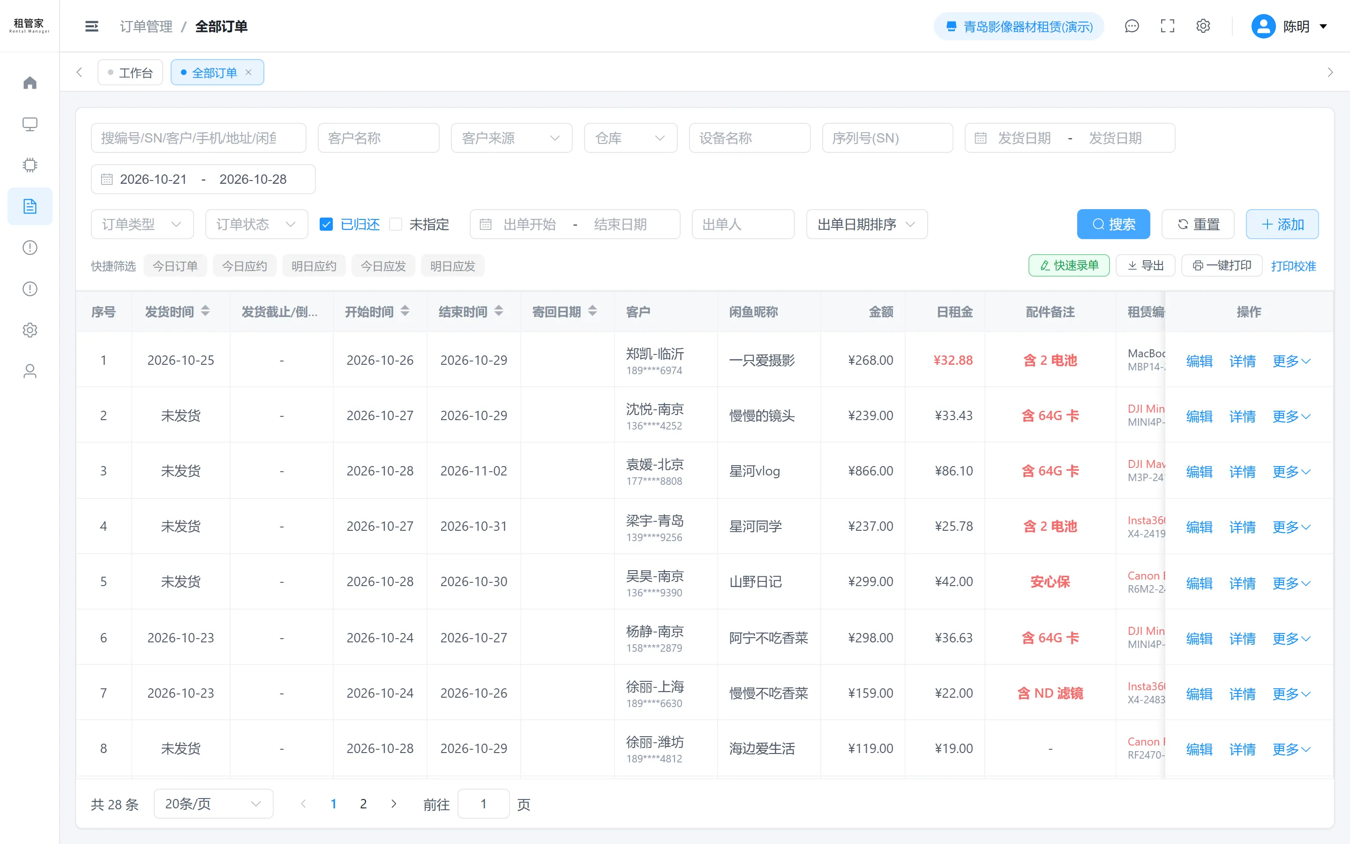
Task: Click the 搜索 button
Action: [x=1113, y=225]
